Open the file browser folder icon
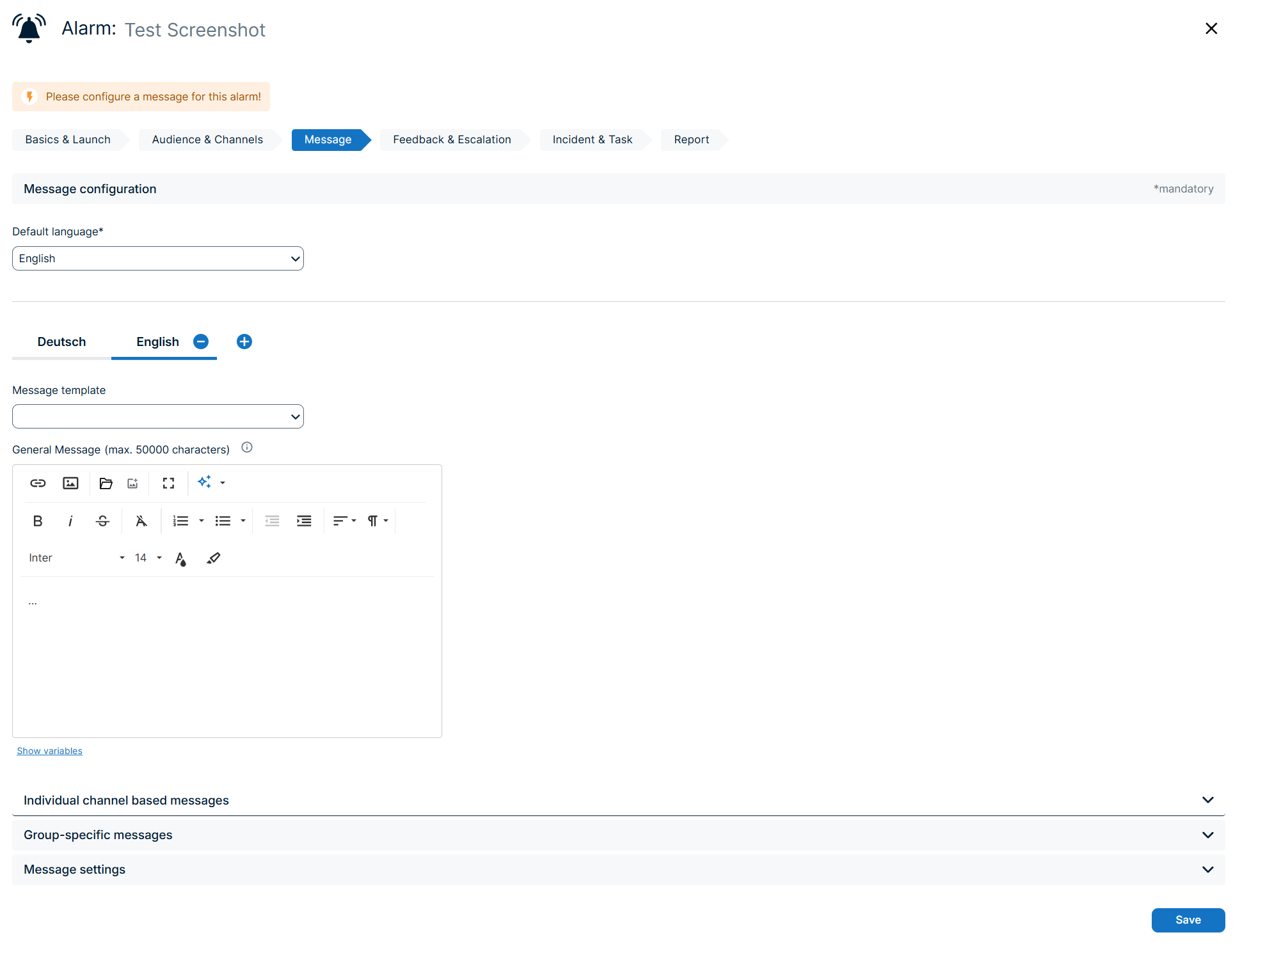This screenshot has height=960, width=1281. coord(106,483)
